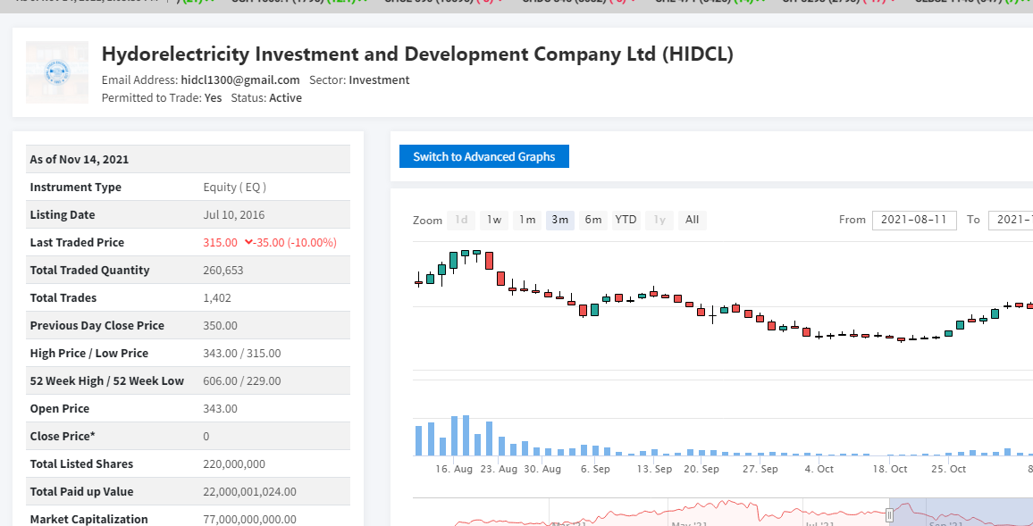Screen dimensions: 1033x526
Task: Show All data in chart zoom
Action: (x=693, y=220)
